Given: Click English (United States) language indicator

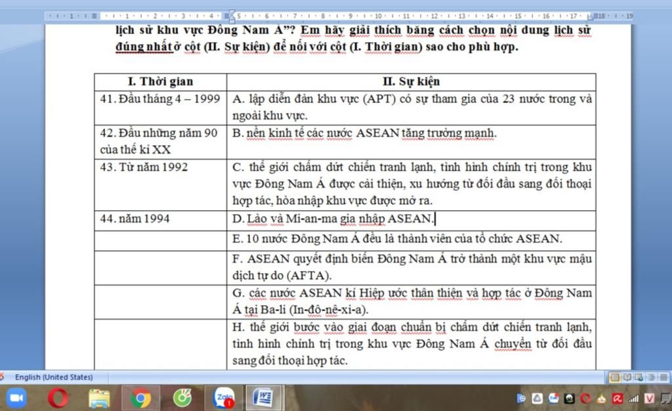Looking at the screenshot, I should 54,377.
